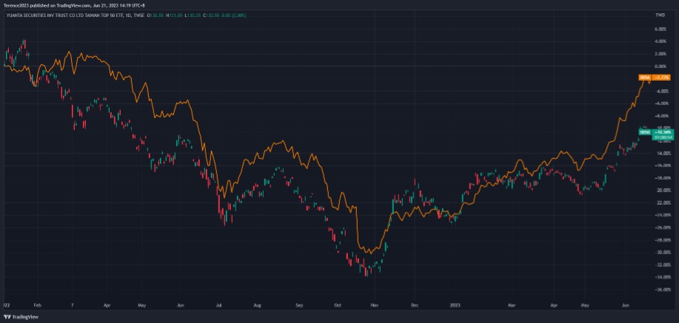Click the Jul label on the time axis
This screenshot has width=679, height=323.
(x=219, y=305)
